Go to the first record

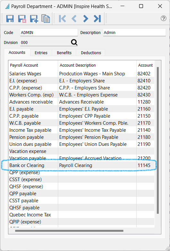pyautogui.click(x=62, y=19)
